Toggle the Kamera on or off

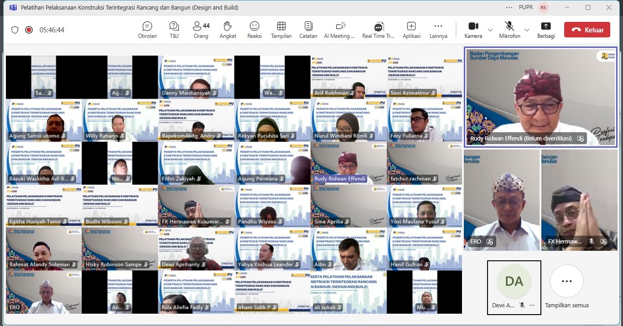(473, 30)
